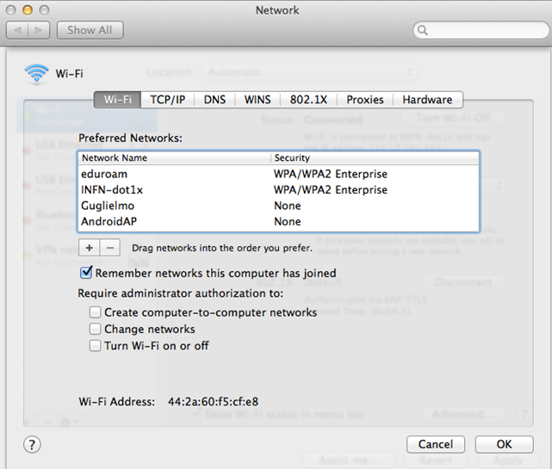Image resolution: width=552 pixels, height=469 pixels.
Task: Click Guglielmo's None security cell
Action: coord(288,206)
